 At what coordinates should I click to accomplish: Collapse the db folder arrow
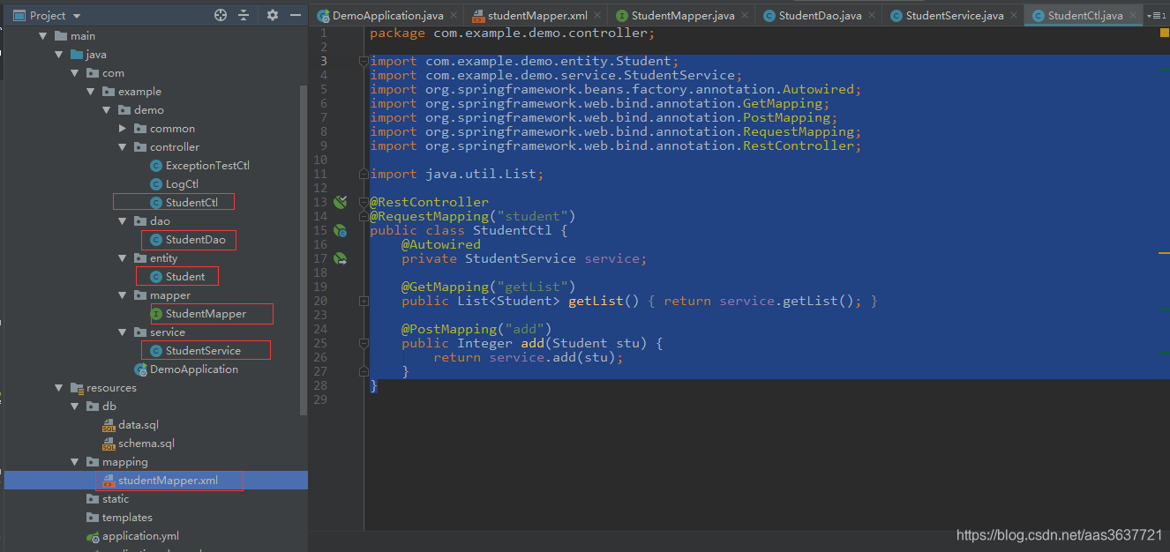[75, 407]
